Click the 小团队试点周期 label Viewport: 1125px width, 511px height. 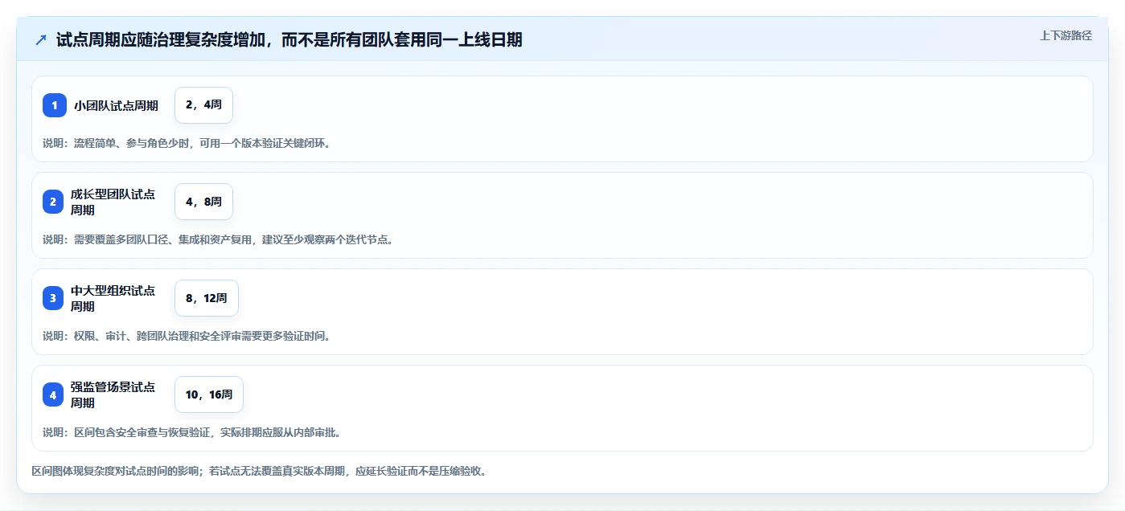(116, 105)
